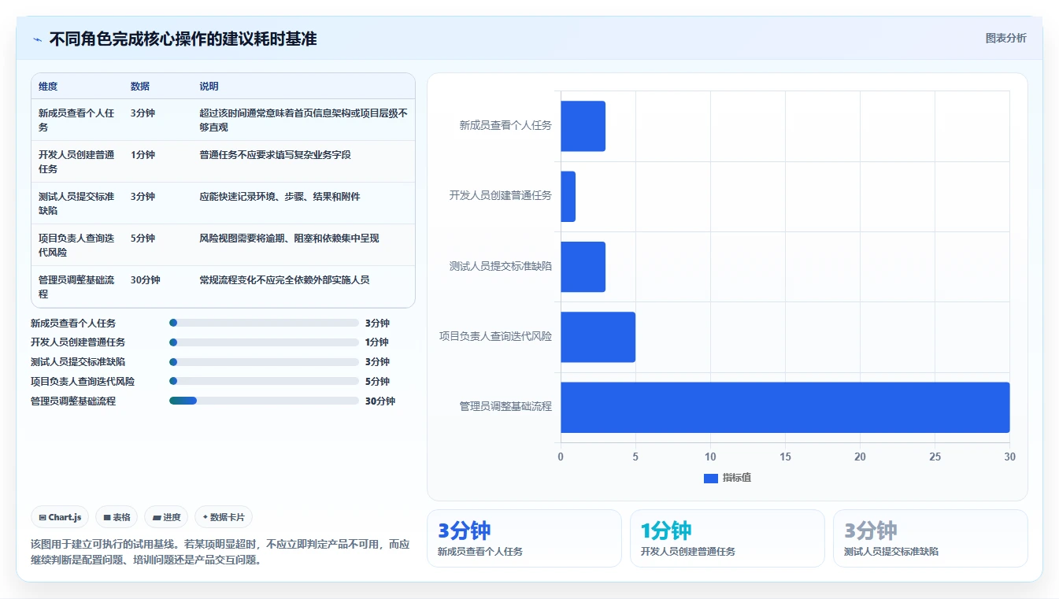The image size is (1059, 599).
Task: Click the icon before the page title
Action: pos(37,39)
